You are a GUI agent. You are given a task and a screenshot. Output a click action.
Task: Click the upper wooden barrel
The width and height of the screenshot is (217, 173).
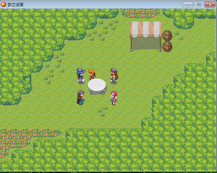(167, 36)
